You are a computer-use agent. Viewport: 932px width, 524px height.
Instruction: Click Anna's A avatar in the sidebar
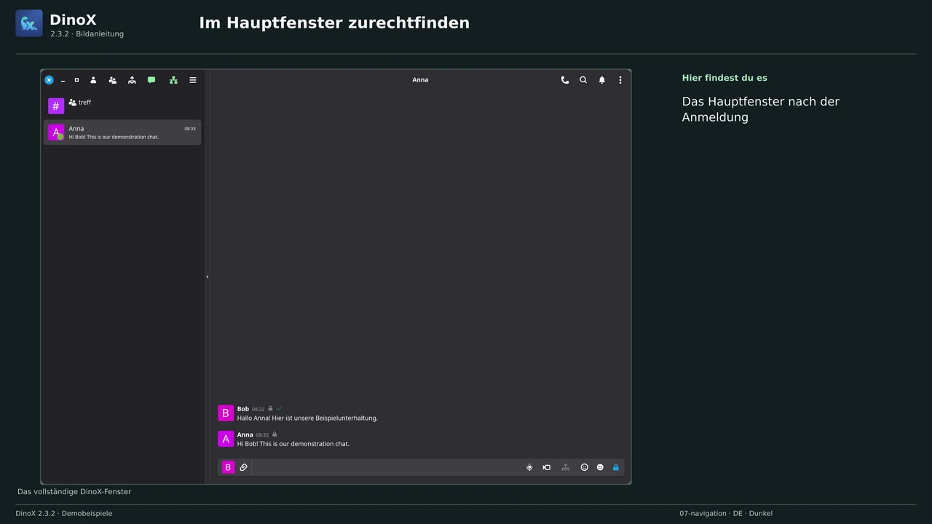click(56, 132)
